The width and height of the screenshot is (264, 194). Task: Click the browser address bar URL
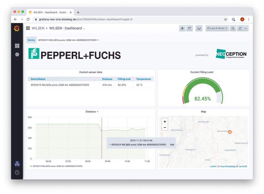click(x=86, y=19)
